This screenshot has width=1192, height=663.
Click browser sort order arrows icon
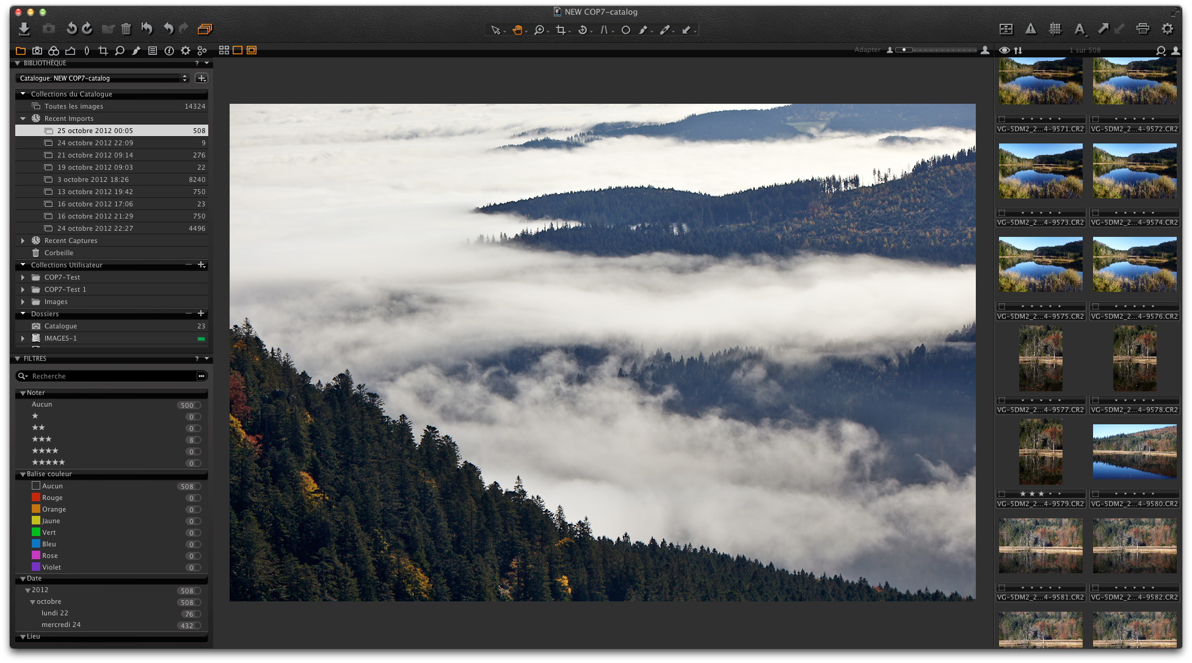tap(1018, 50)
